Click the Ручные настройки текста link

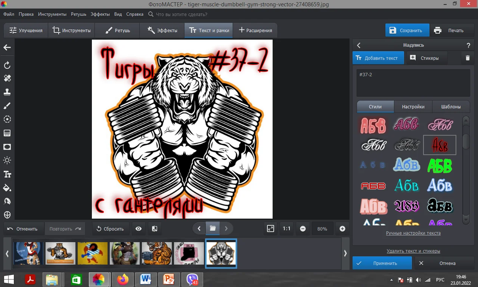point(413,233)
